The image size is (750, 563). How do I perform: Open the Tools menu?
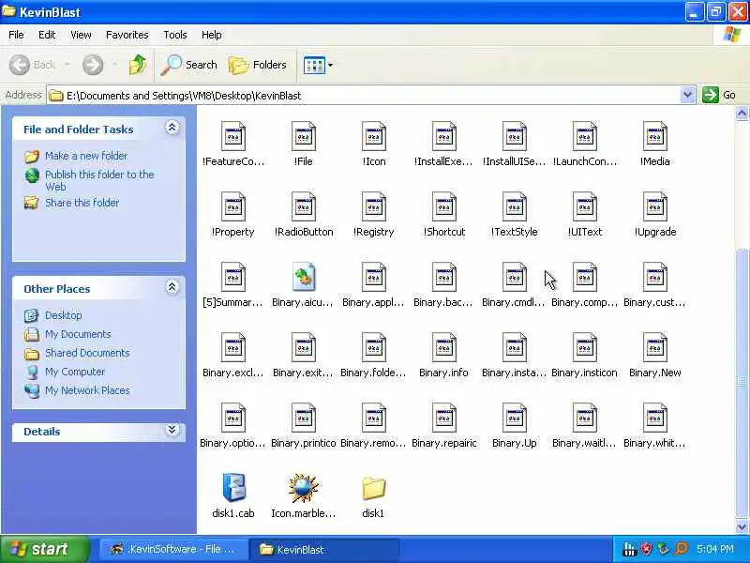[x=175, y=35]
